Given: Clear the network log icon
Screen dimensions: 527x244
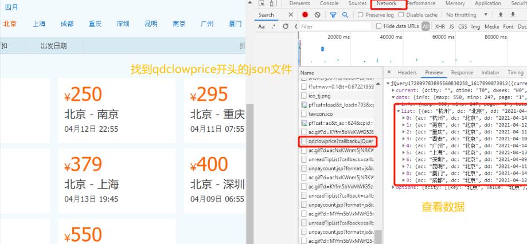Looking at the screenshot, I should [x=317, y=15].
